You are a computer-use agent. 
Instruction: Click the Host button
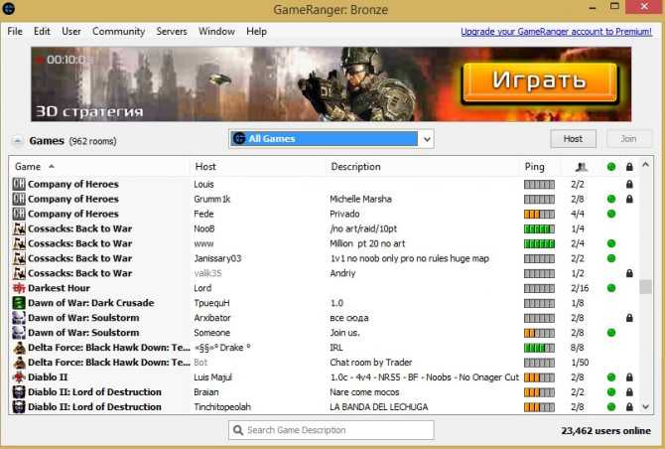pos(573,139)
